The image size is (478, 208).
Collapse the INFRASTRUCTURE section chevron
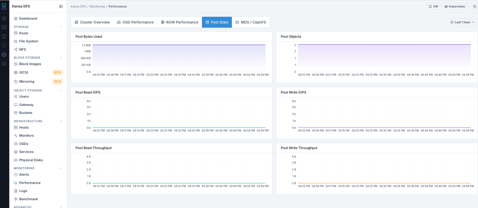(61, 121)
